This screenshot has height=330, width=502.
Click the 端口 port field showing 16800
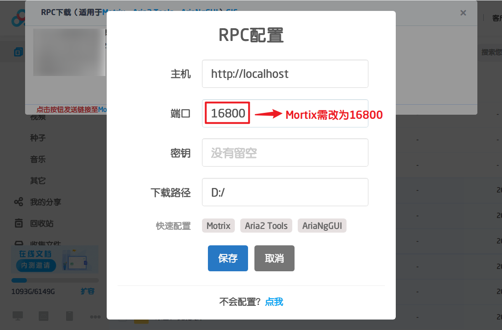pyautogui.click(x=285, y=113)
